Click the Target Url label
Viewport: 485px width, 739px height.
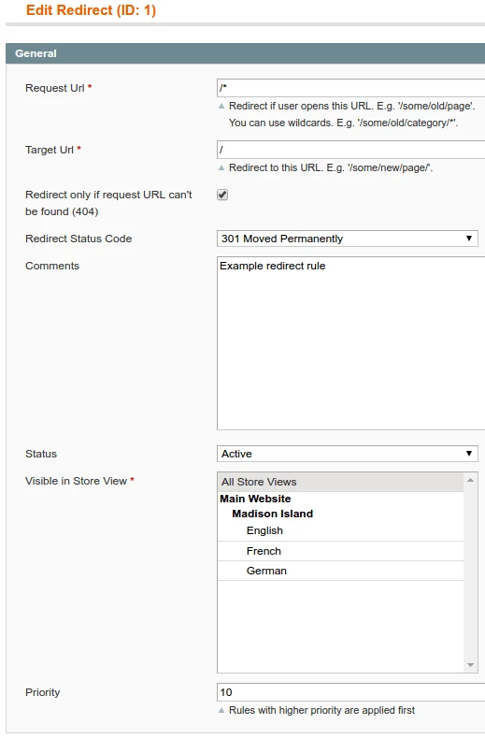click(50, 150)
